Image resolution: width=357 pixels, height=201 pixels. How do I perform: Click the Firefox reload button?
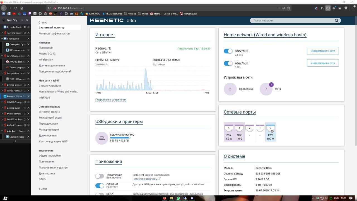tap(16, 8)
